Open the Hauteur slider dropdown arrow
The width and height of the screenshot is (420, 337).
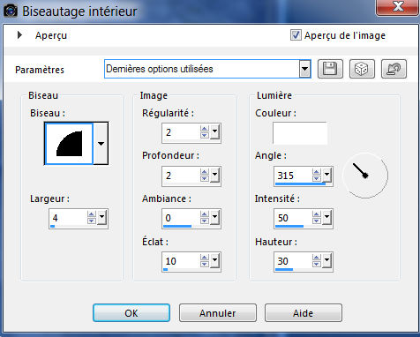(x=326, y=260)
